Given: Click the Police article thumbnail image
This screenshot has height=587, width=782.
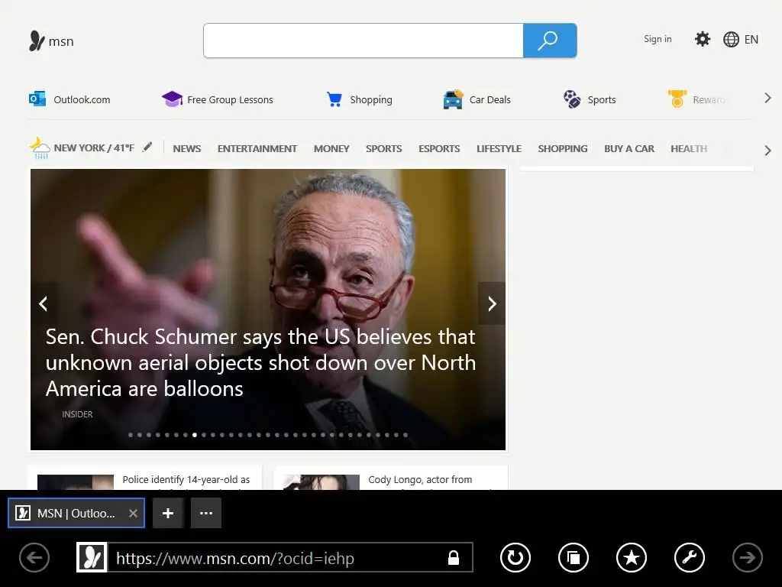Looking at the screenshot, I should click(x=76, y=482).
